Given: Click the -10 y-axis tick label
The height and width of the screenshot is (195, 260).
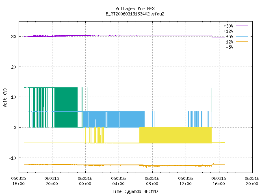Looking at the screenshot, I should coord(13,158).
